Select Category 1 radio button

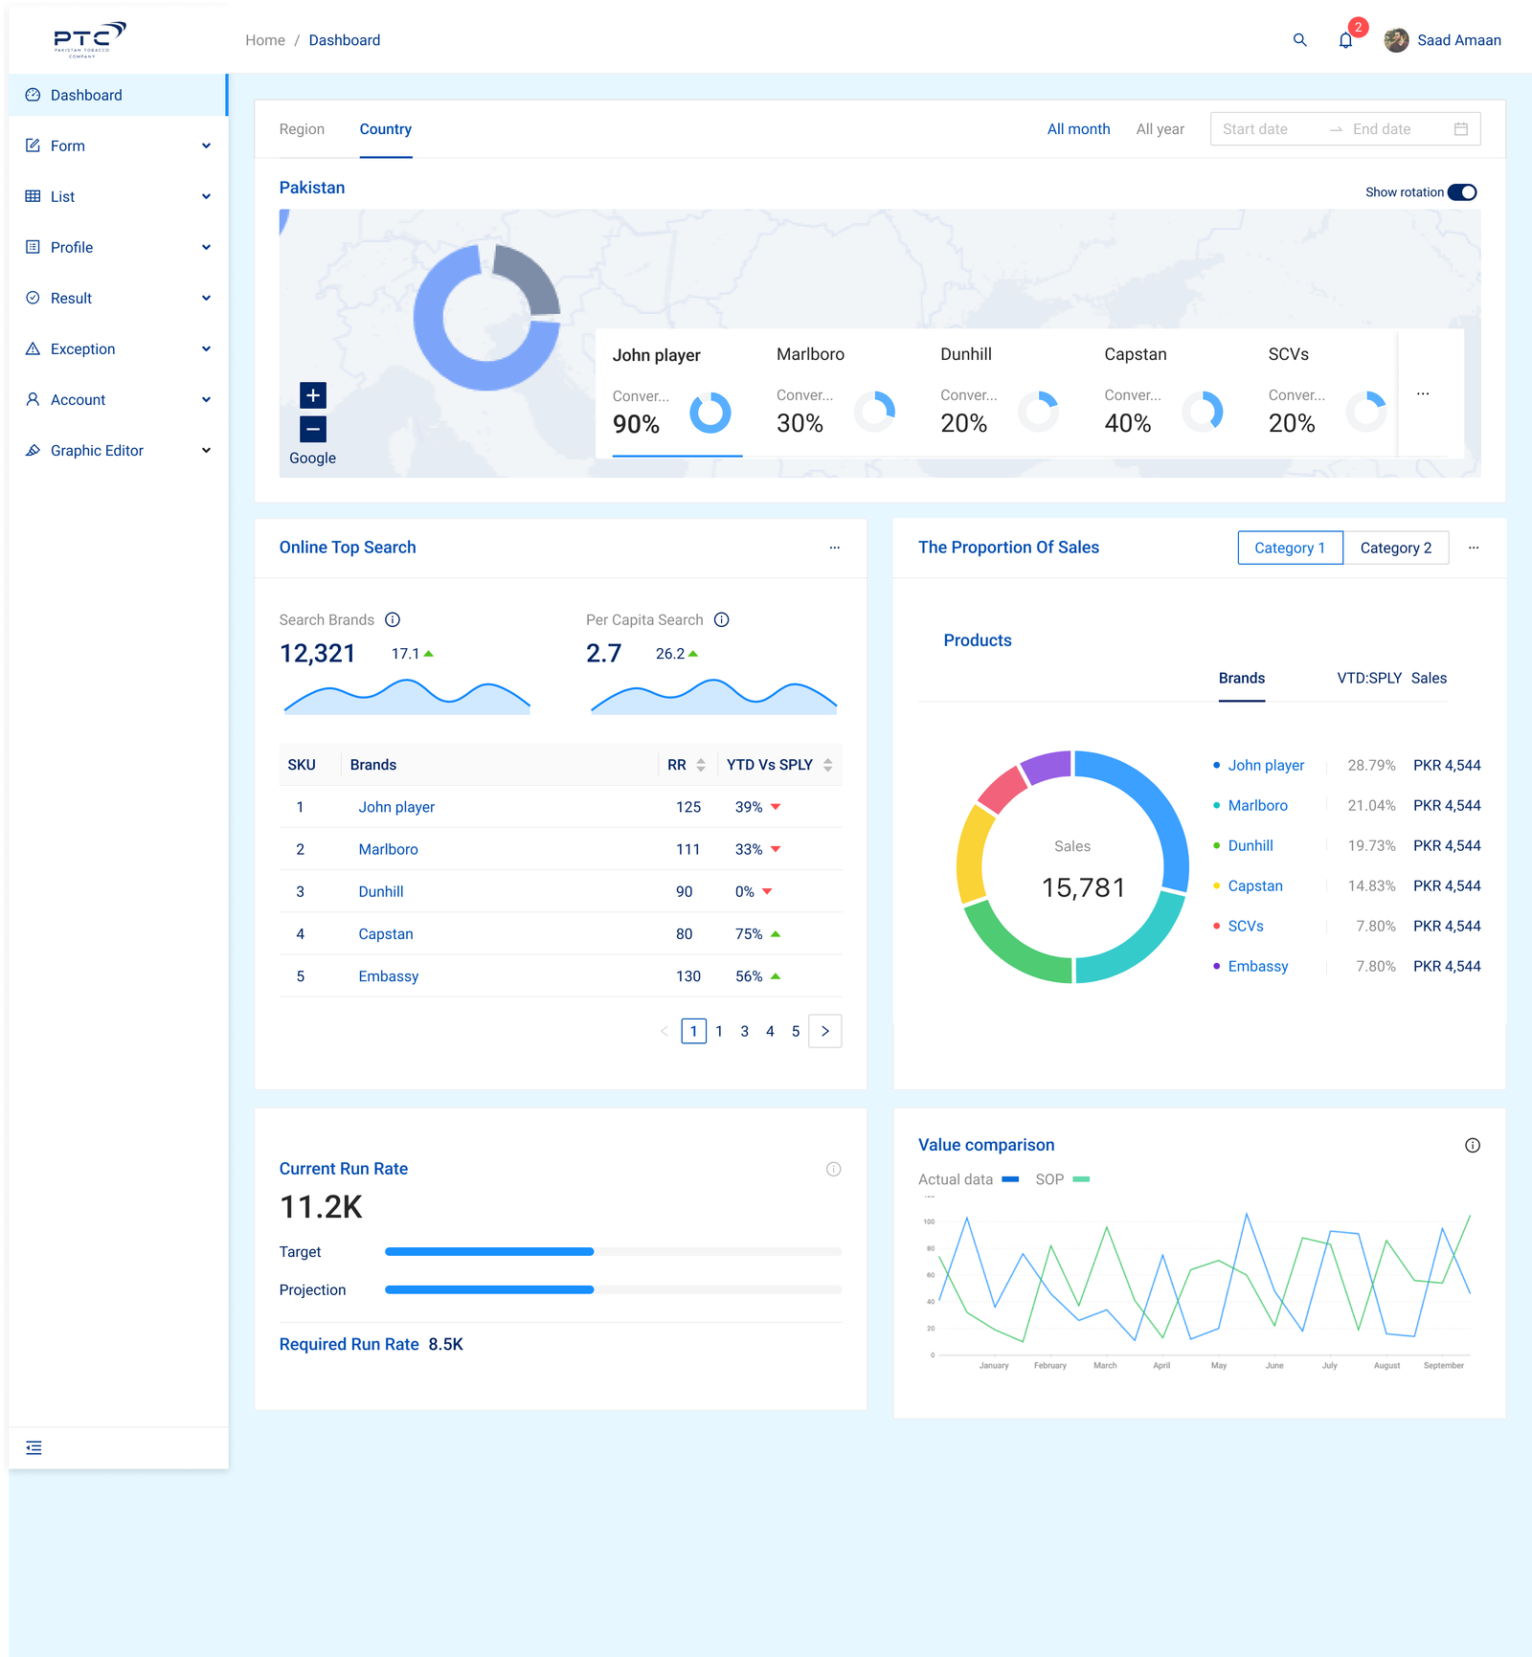1290,548
